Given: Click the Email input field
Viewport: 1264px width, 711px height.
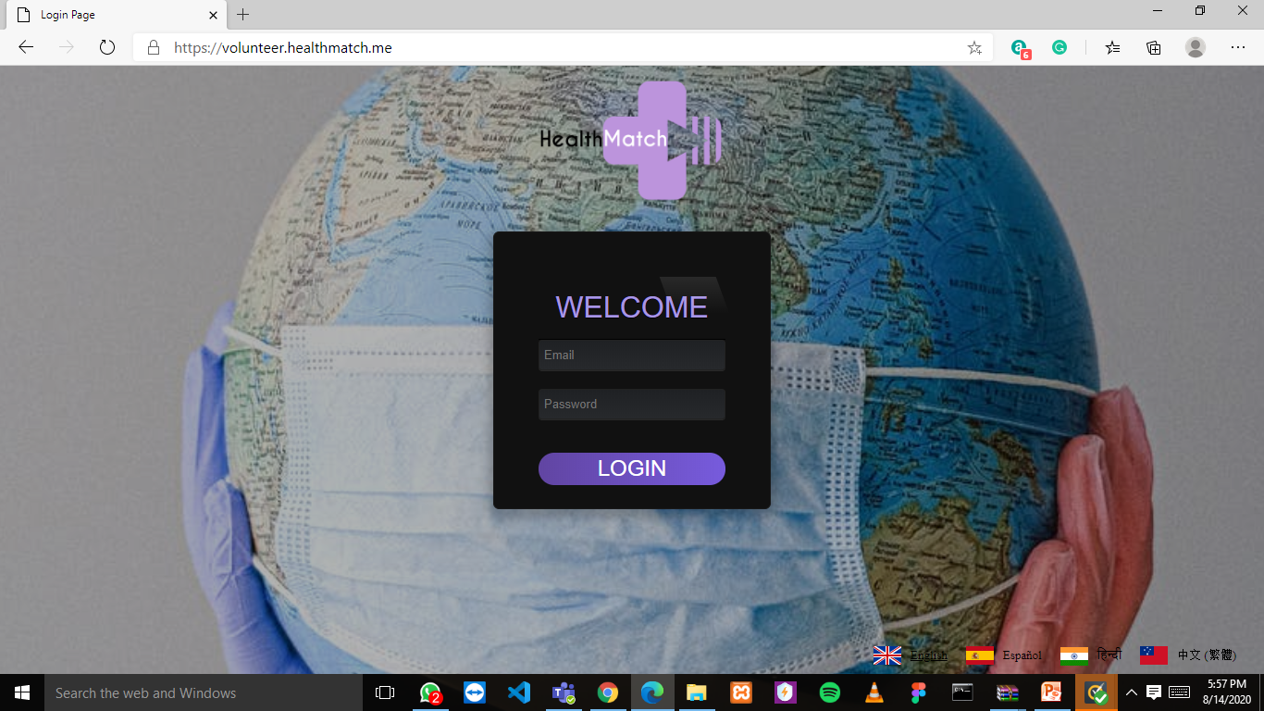Looking at the screenshot, I should 632,355.
